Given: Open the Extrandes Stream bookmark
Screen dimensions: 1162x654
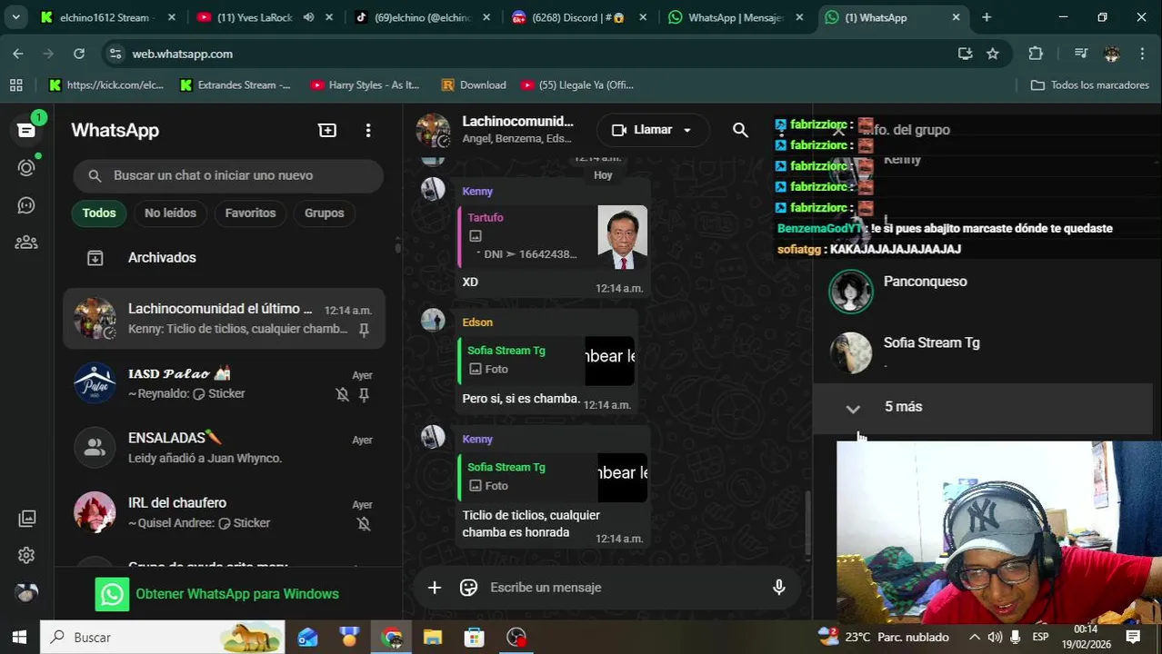Looking at the screenshot, I should pos(235,84).
